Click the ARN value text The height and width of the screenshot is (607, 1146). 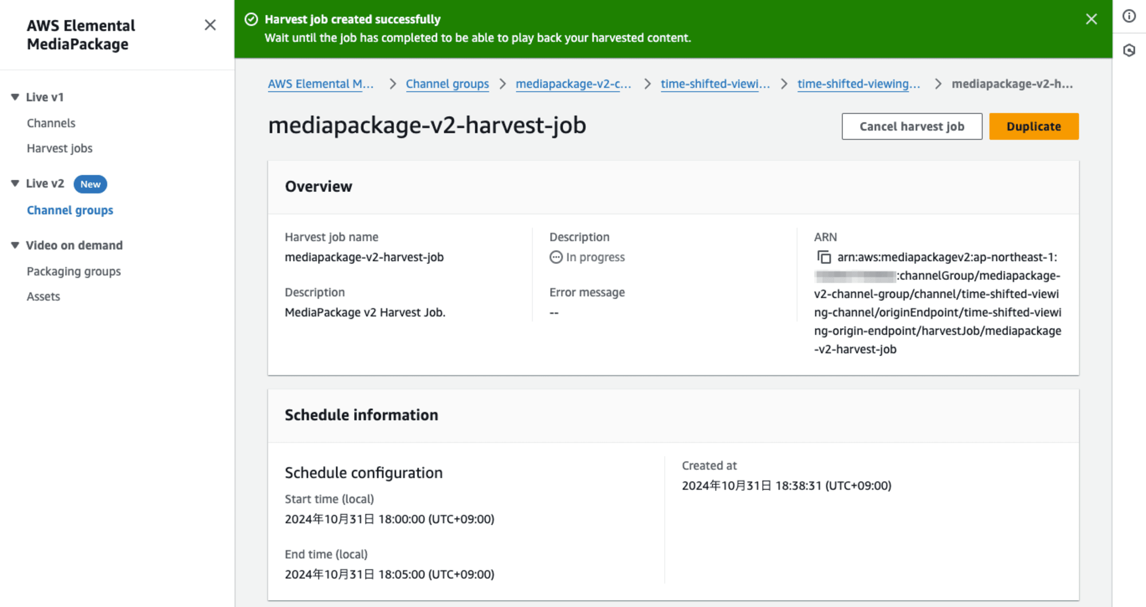pyautogui.click(x=938, y=303)
